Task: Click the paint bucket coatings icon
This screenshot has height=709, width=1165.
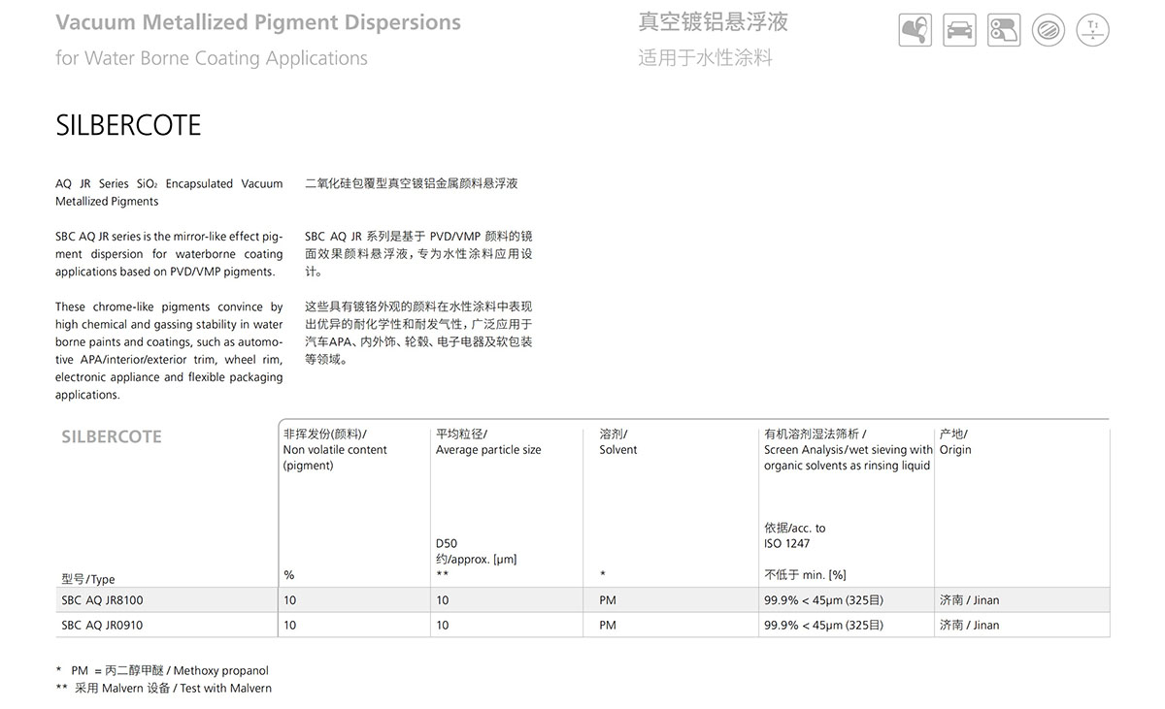Action: (x=915, y=31)
